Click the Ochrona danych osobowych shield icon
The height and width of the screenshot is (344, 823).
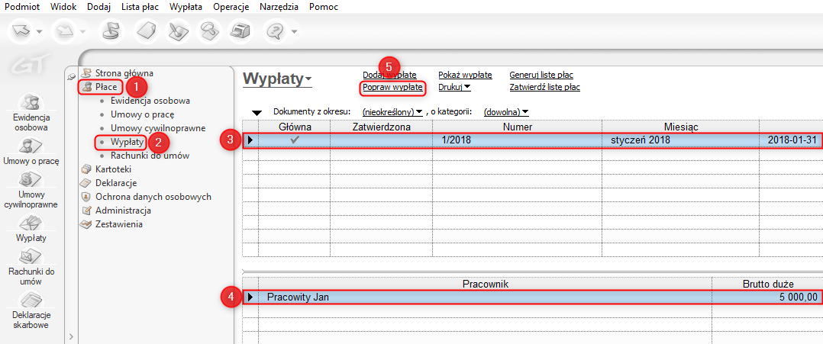tap(86, 197)
